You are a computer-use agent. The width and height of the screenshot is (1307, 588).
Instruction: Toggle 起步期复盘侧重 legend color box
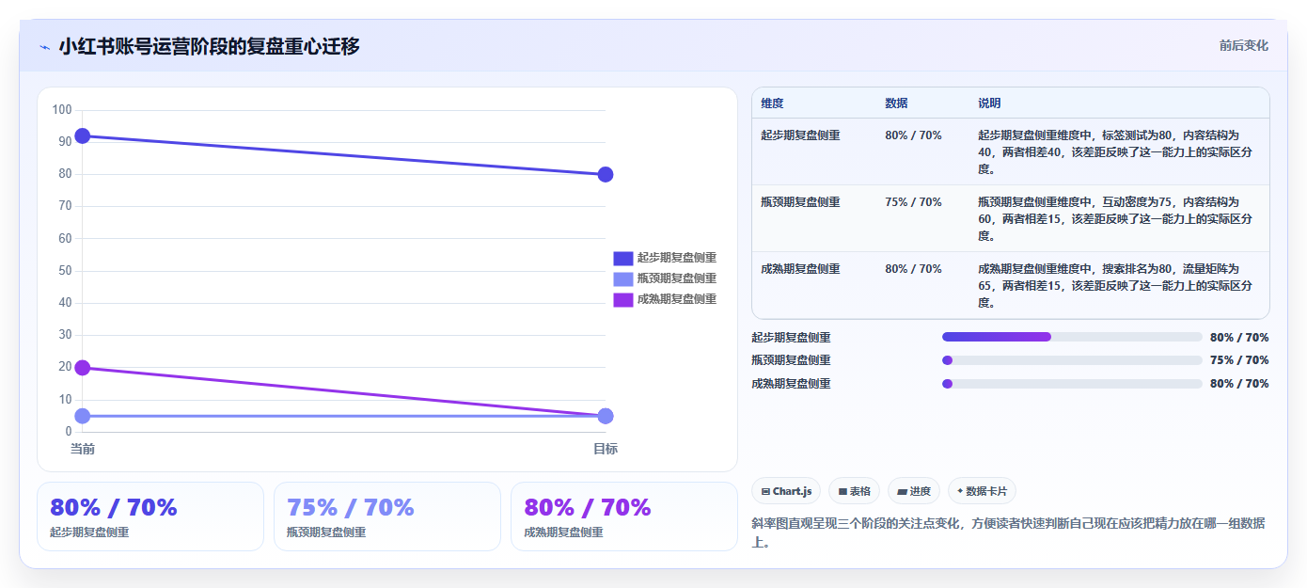[x=623, y=258]
